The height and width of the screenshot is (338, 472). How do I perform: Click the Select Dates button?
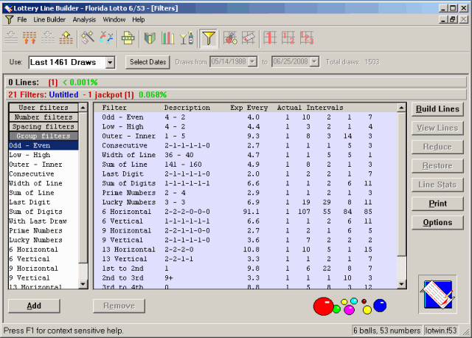[147, 62]
